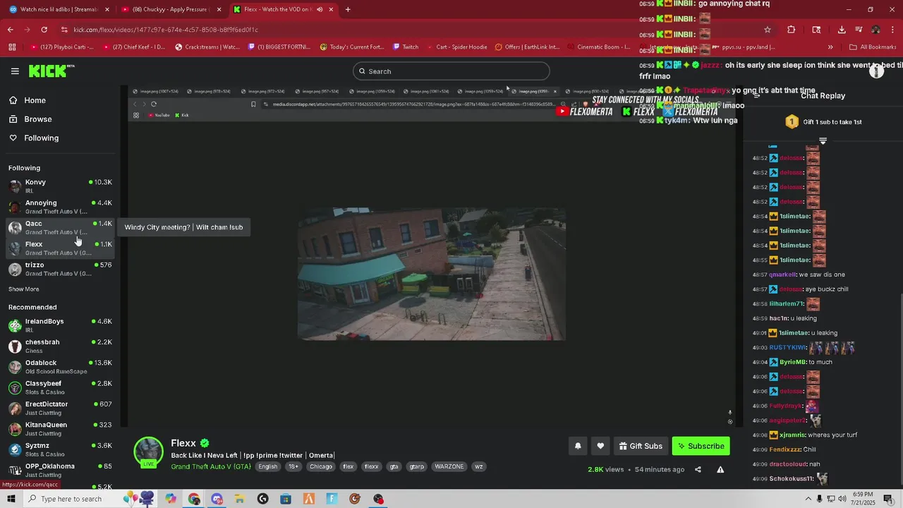Screen dimensions: 903x508
Task: Click the green Subscribe button
Action: (701, 446)
